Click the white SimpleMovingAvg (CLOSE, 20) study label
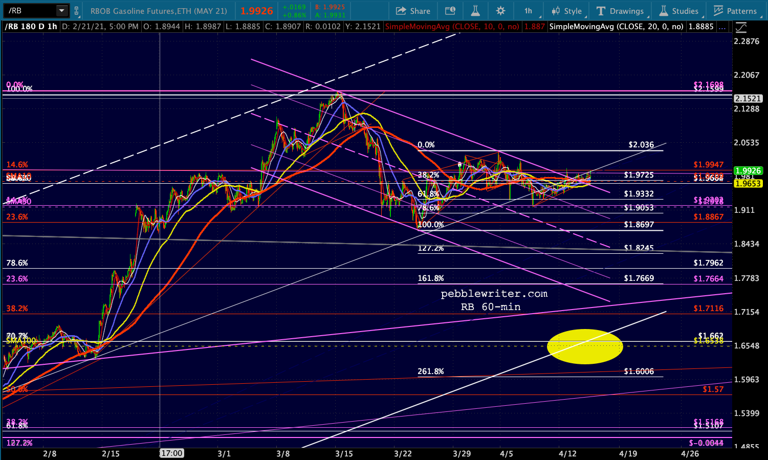768x460 pixels. point(617,27)
